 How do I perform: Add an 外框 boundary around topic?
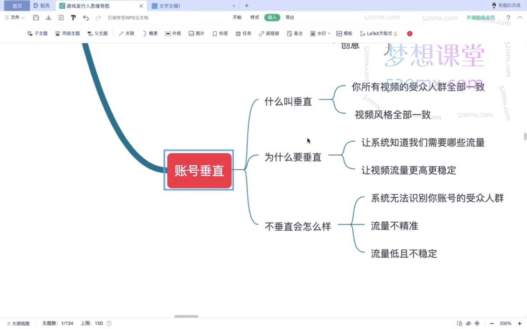pyautogui.click(x=173, y=33)
